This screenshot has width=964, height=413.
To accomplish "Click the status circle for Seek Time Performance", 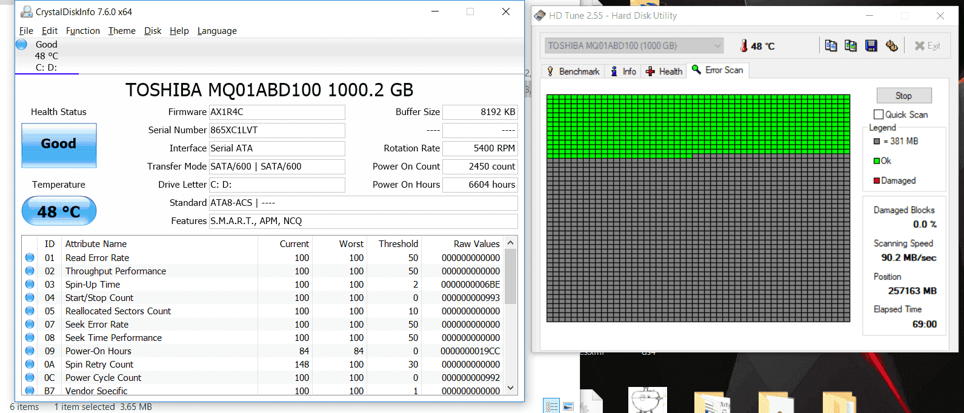I will [x=30, y=337].
